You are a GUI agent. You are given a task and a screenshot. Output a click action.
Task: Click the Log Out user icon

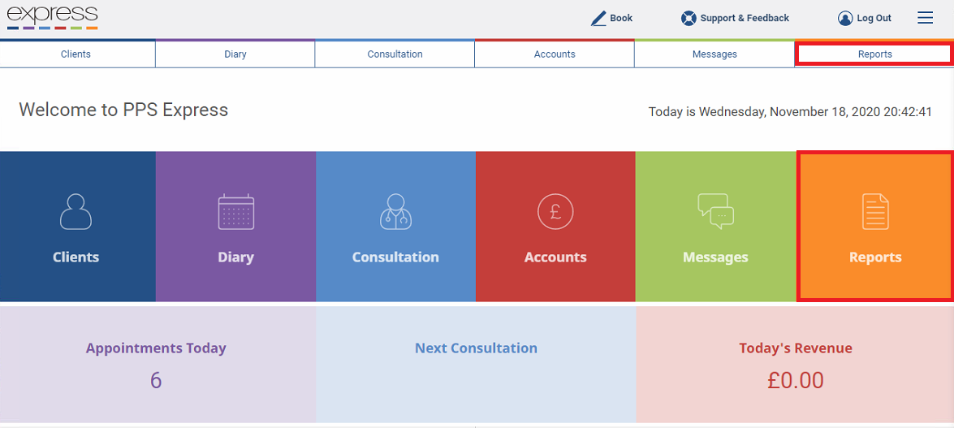pos(845,18)
